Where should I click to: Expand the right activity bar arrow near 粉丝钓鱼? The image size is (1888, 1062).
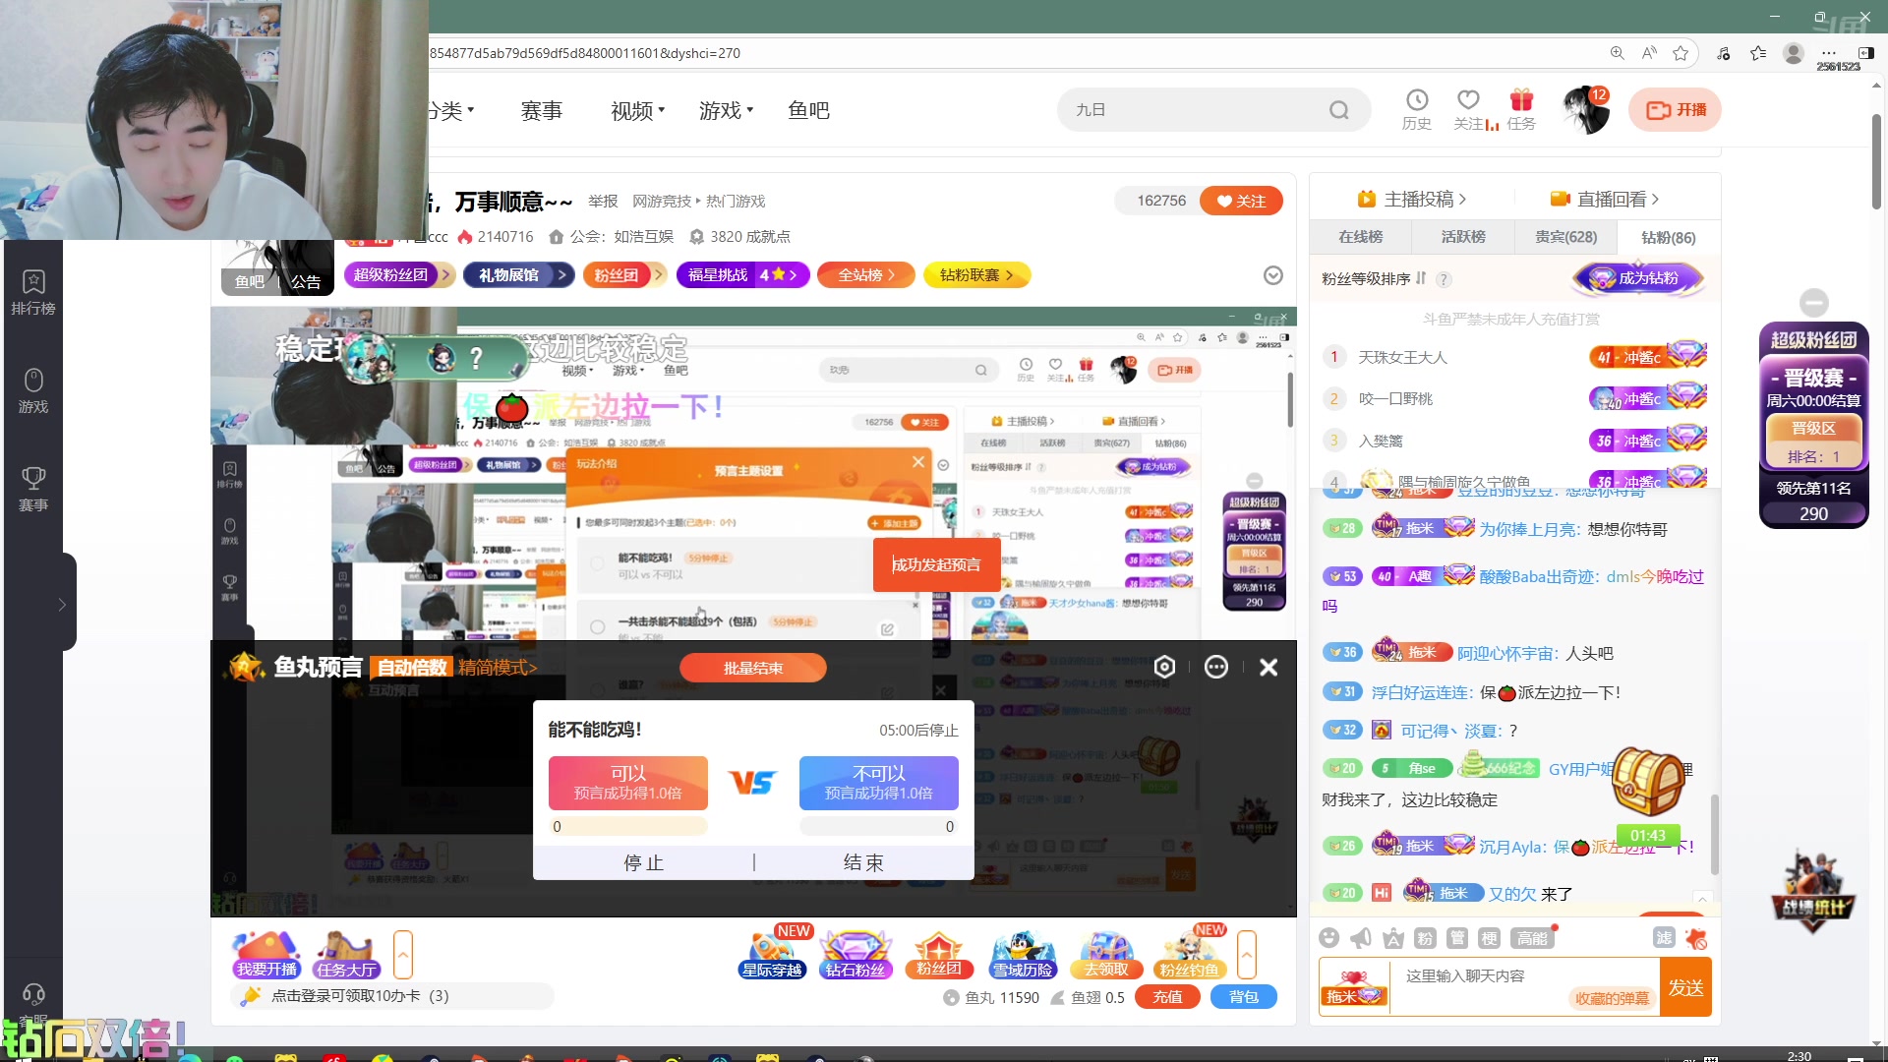[1247, 955]
